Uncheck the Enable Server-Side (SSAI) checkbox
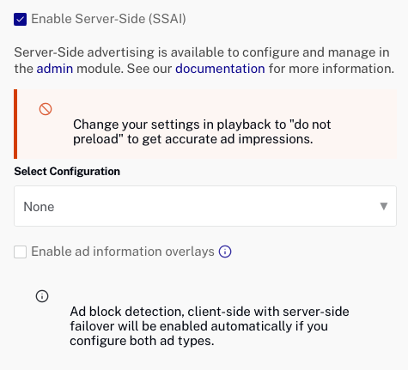This screenshot has height=370, width=408. (x=20, y=19)
